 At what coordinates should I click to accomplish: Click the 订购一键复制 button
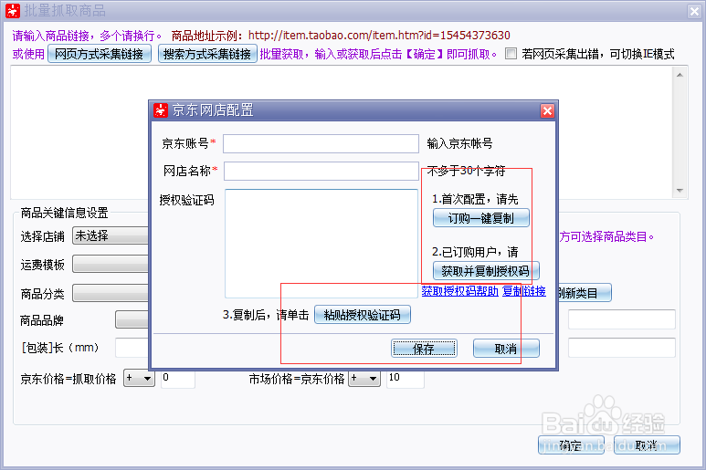(x=481, y=218)
